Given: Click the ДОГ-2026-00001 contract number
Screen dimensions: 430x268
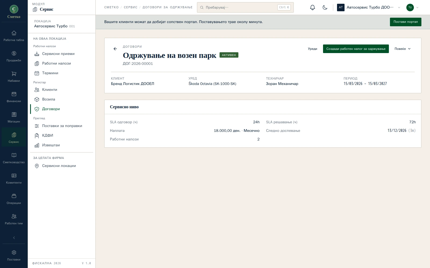Looking at the screenshot, I should point(138,64).
